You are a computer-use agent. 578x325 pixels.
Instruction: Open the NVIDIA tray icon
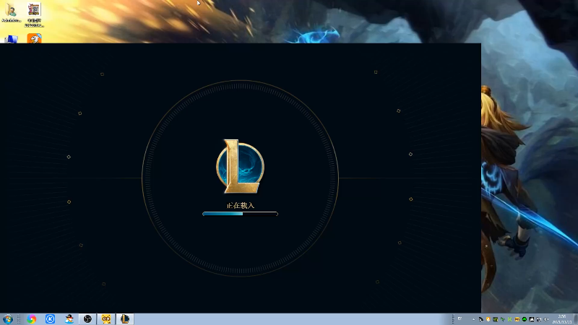pos(495,319)
